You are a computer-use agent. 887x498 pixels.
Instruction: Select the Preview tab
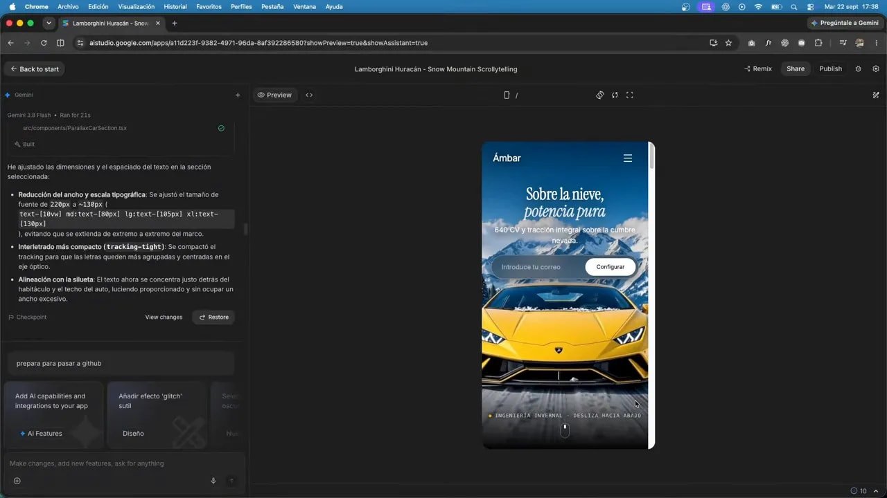(274, 95)
